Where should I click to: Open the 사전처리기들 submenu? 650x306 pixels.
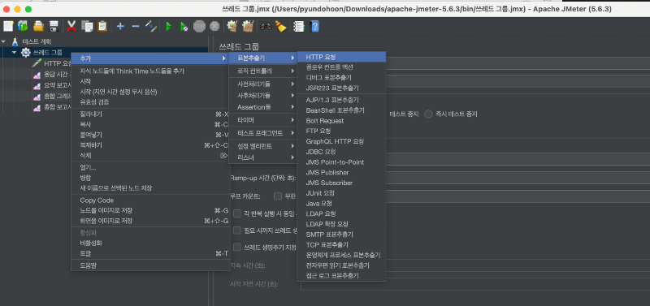262,84
